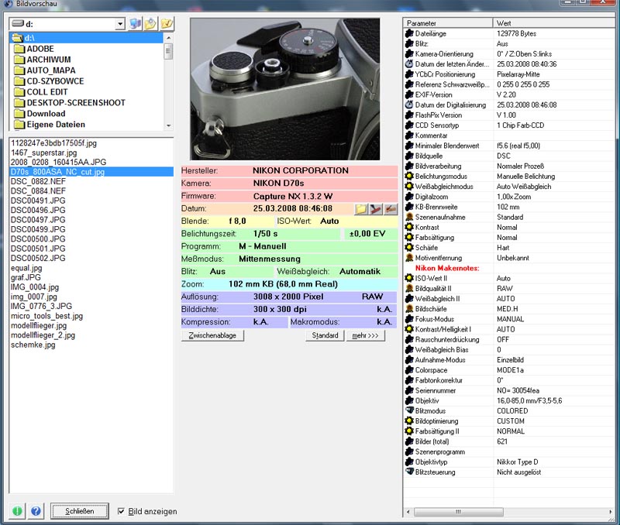The width and height of the screenshot is (620, 525).
Task: Select file 1128247e3bdb17505f.jpg
Action: (x=53, y=143)
